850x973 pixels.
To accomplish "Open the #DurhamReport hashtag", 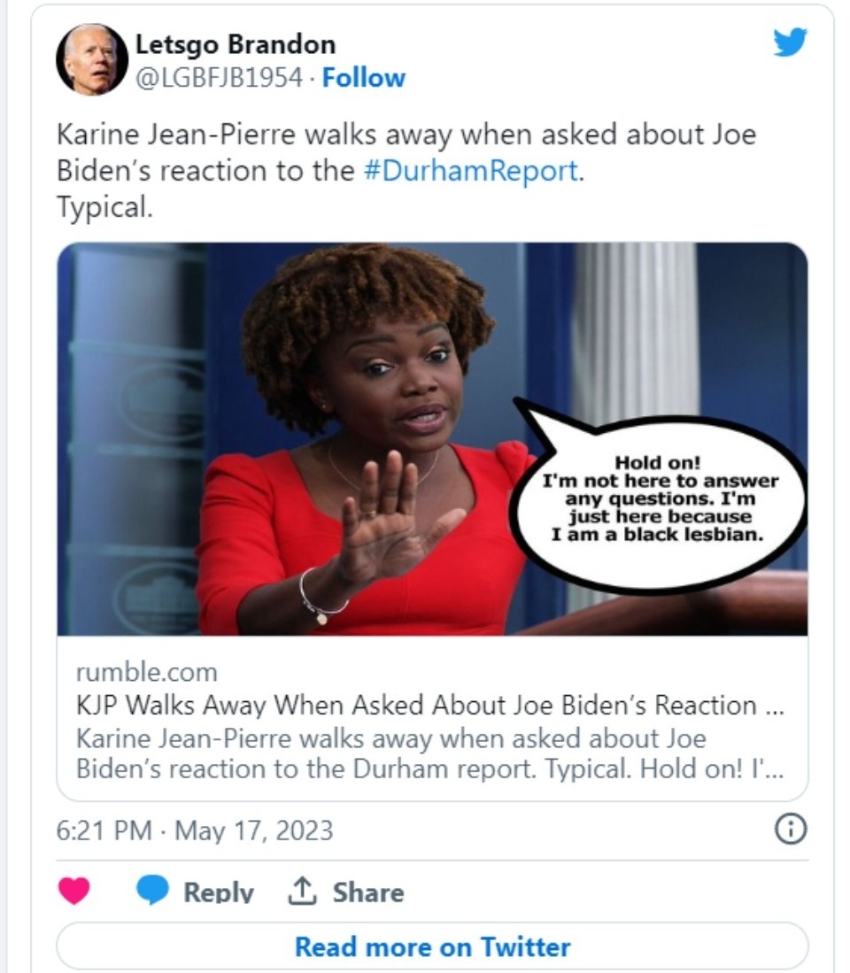I will 470,171.
